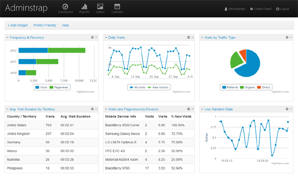Select the United Kingdom row
Image resolution: width=298 pixels, height=186 pixels.
click(52, 133)
